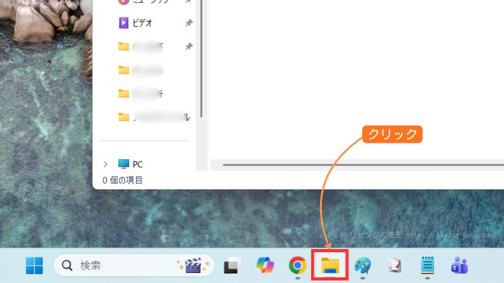Click the 検索 taskbar search box

tap(113, 266)
